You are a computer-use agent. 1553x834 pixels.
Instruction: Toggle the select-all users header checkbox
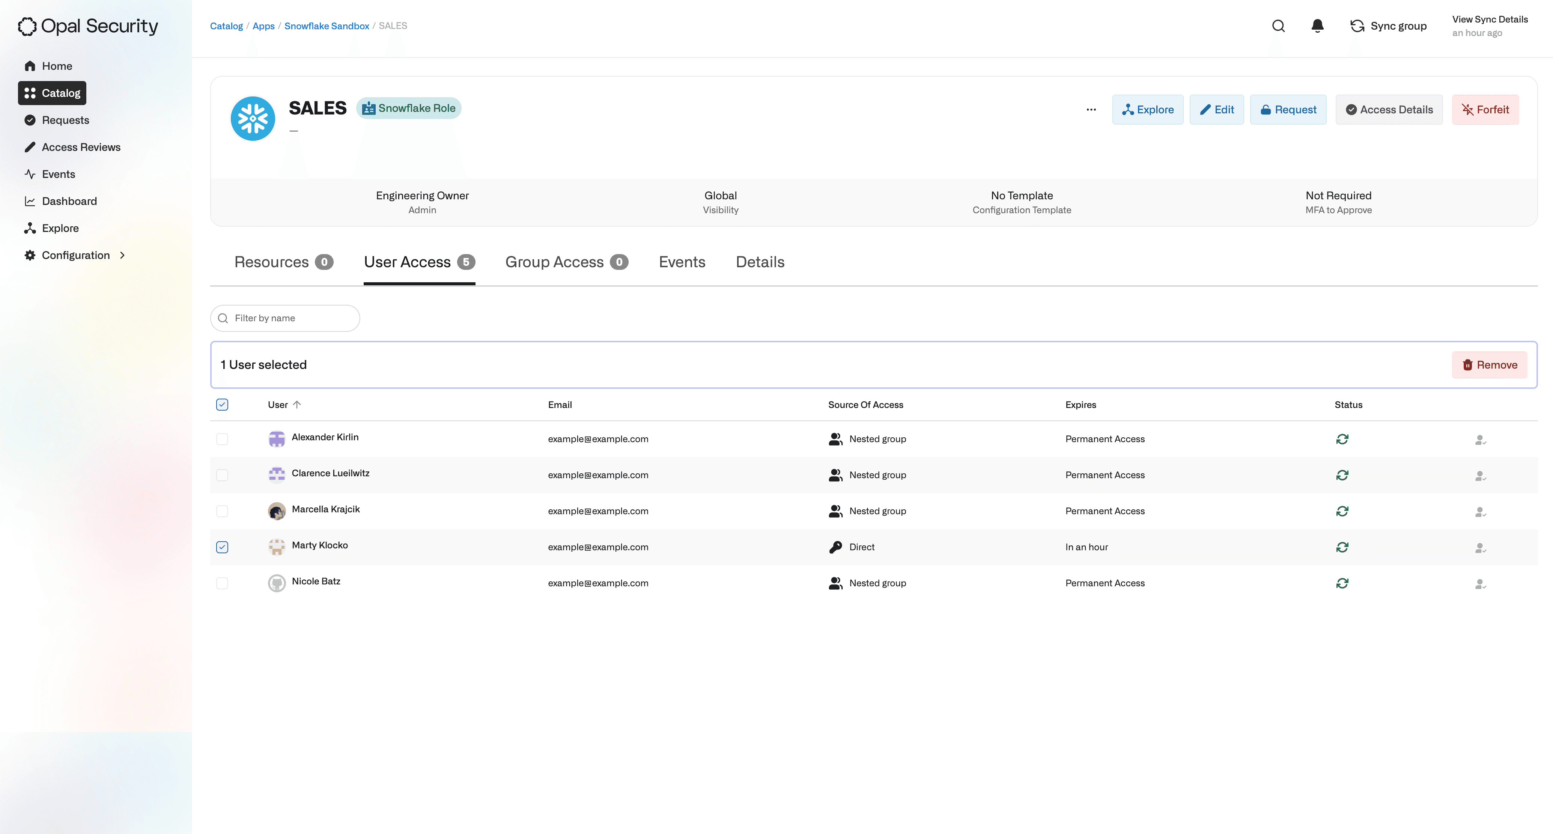(222, 405)
